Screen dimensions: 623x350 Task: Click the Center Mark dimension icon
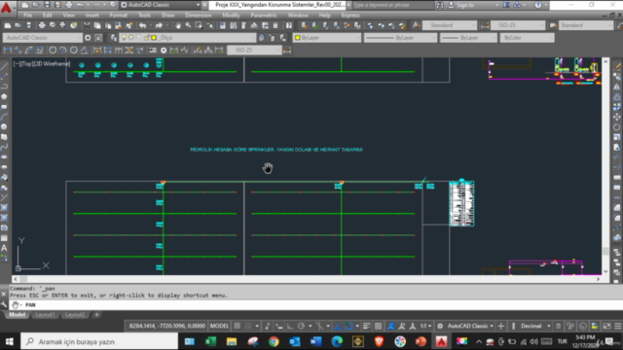click(164, 50)
